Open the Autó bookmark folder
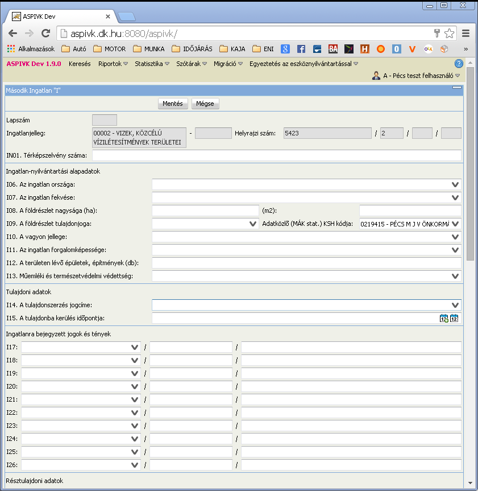 74,49
